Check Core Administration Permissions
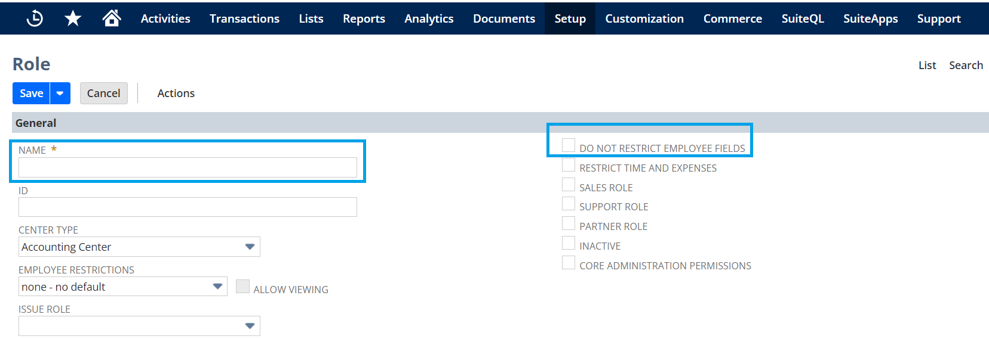 pyautogui.click(x=569, y=263)
